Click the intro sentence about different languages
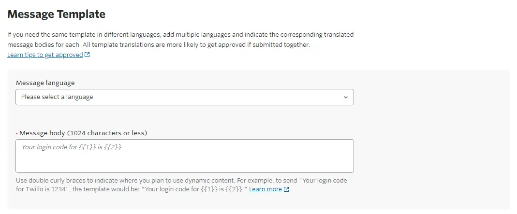The height and width of the screenshot is (214, 517). tap(121, 35)
